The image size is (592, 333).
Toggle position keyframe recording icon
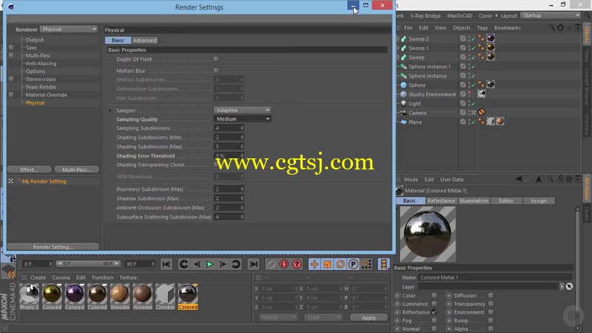click(x=314, y=264)
